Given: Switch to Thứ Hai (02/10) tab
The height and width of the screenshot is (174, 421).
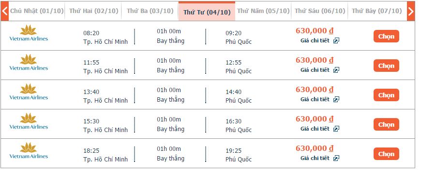Looking at the screenshot, I should tap(93, 11).
